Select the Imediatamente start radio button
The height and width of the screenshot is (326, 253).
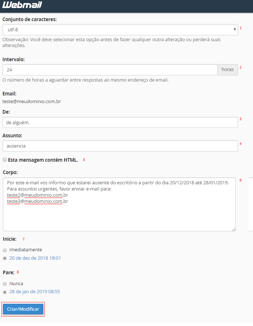pyautogui.click(x=5, y=250)
